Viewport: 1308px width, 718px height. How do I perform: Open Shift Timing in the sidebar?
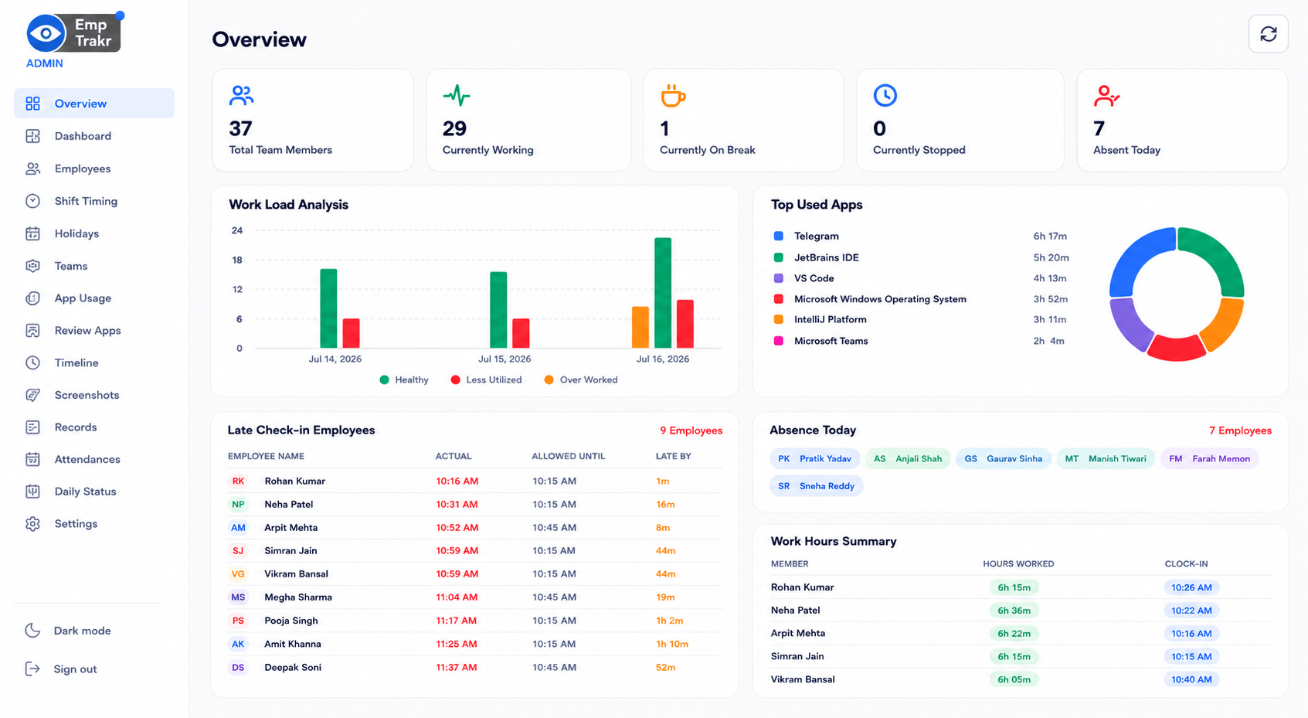coord(94,201)
